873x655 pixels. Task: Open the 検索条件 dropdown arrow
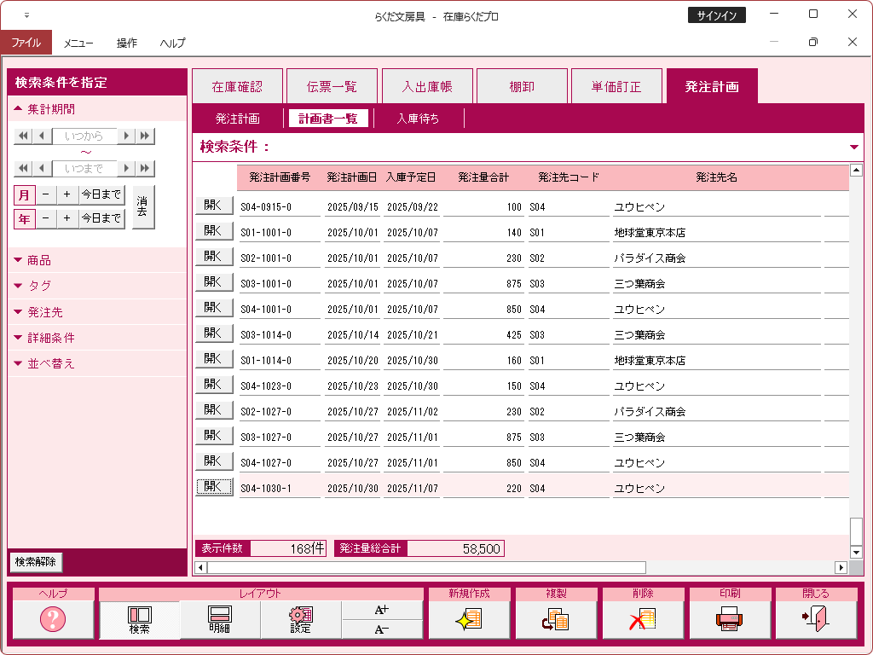click(854, 147)
